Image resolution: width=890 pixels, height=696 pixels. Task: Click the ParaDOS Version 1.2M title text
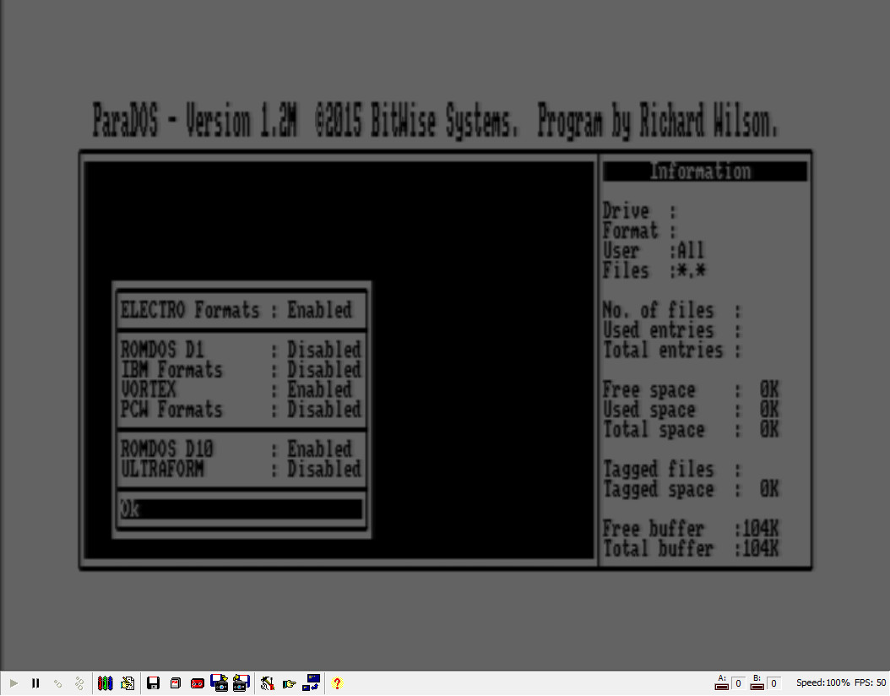point(435,120)
